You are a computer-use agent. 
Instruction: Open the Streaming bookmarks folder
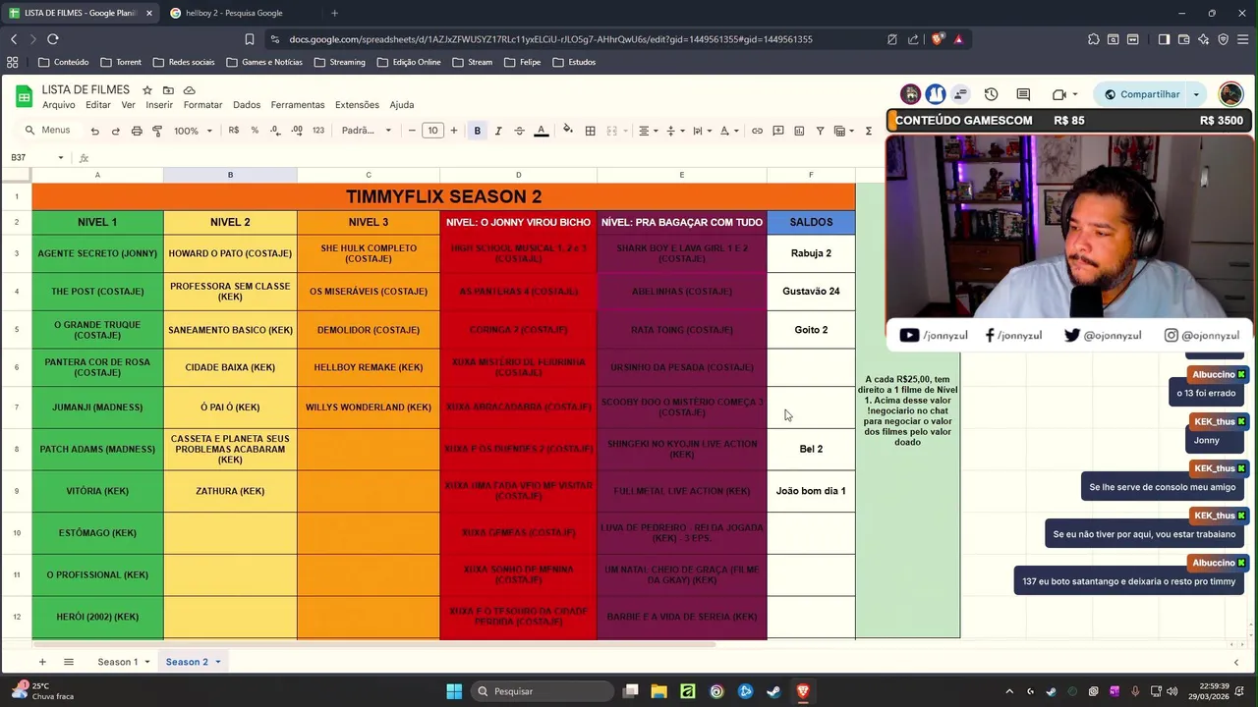(x=339, y=62)
